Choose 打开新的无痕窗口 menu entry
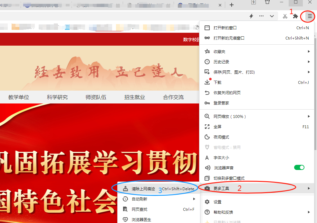 point(229,38)
